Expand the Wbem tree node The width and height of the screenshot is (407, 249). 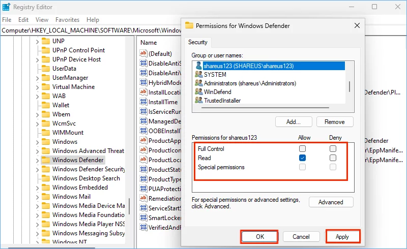[x=37, y=115]
